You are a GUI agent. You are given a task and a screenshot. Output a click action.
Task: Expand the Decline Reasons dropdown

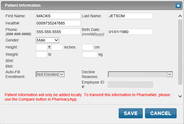(140, 74)
